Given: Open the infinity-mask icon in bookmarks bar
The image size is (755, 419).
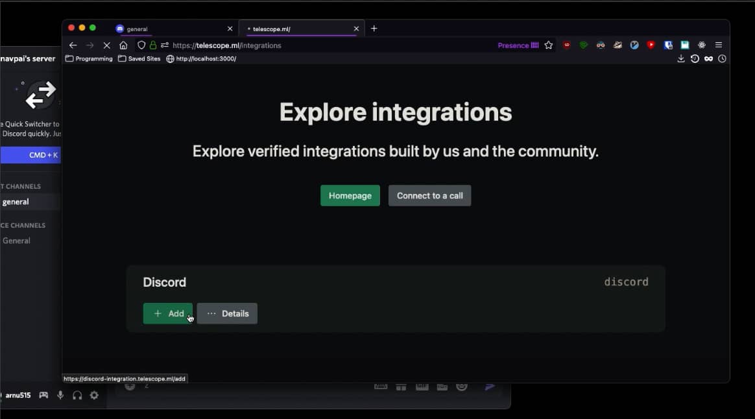Looking at the screenshot, I should click(x=708, y=59).
